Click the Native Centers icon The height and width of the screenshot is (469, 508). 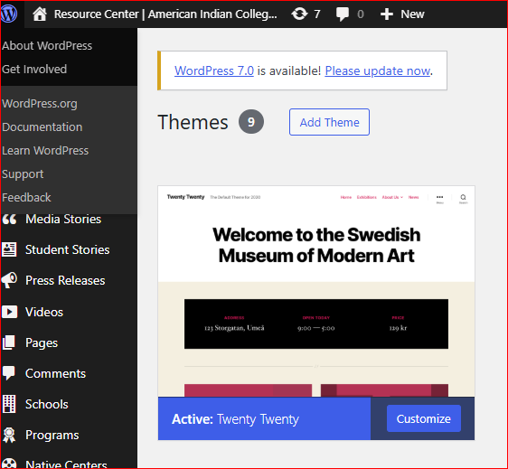[x=9, y=464]
